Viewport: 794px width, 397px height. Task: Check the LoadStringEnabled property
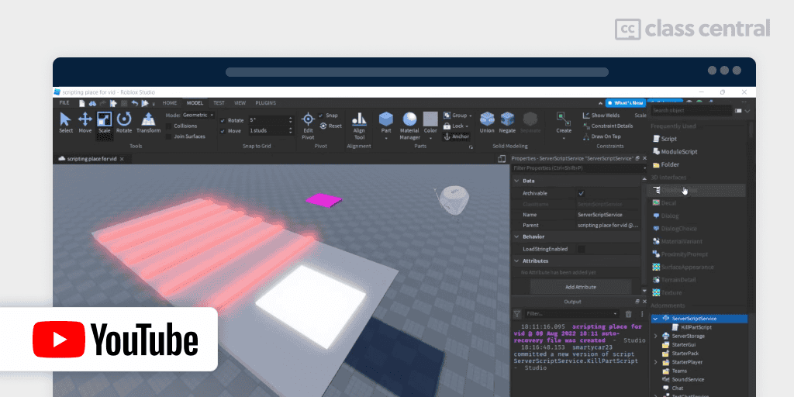pyautogui.click(x=582, y=249)
